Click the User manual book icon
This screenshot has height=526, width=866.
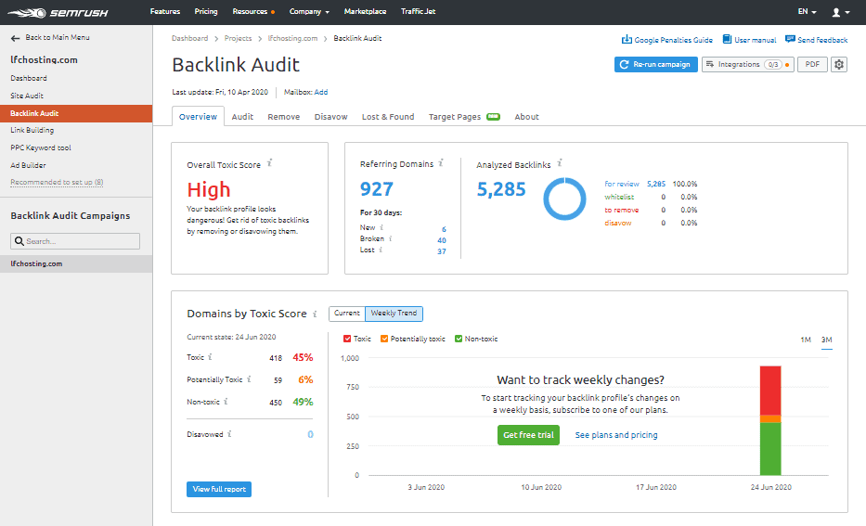(728, 39)
